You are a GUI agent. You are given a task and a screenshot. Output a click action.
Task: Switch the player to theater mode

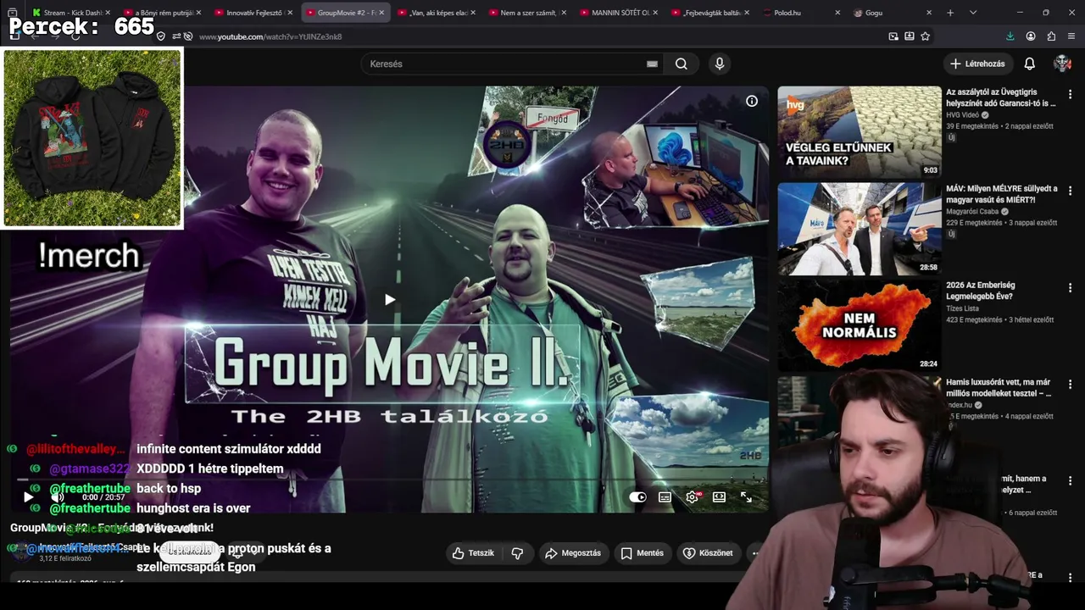(719, 497)
